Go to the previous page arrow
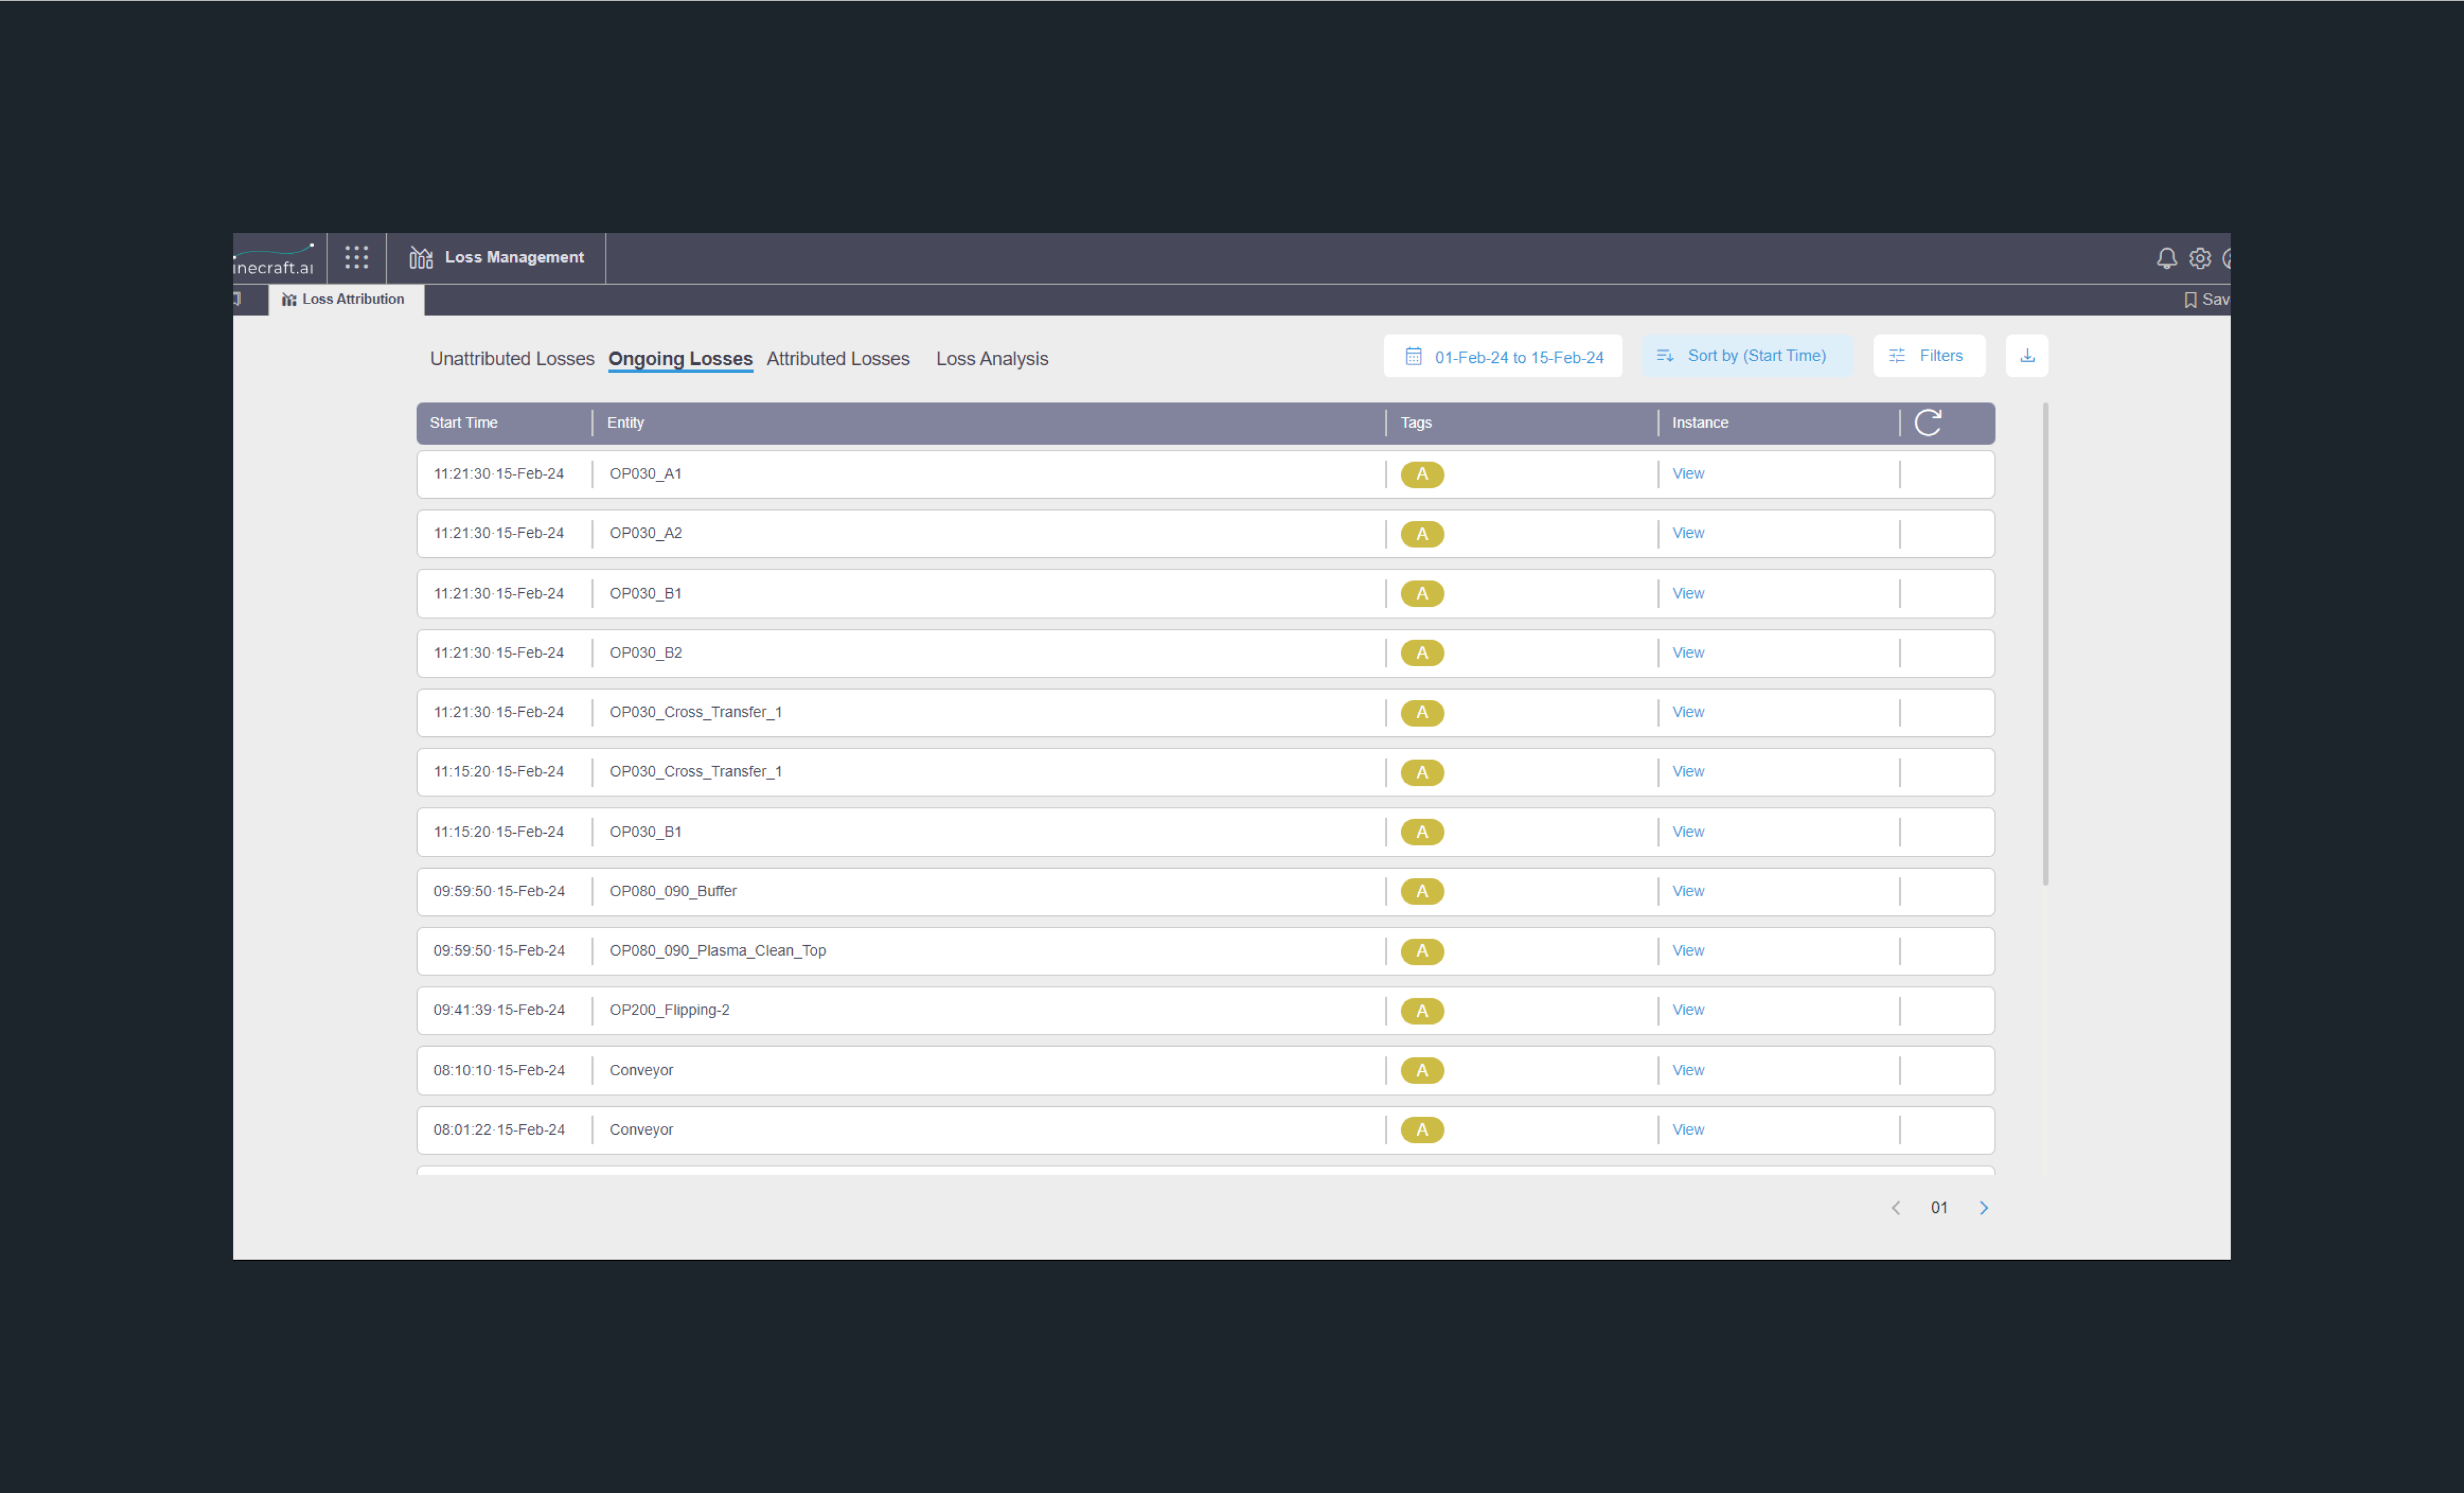2464x1493 pixels. pos(1896,1208)
